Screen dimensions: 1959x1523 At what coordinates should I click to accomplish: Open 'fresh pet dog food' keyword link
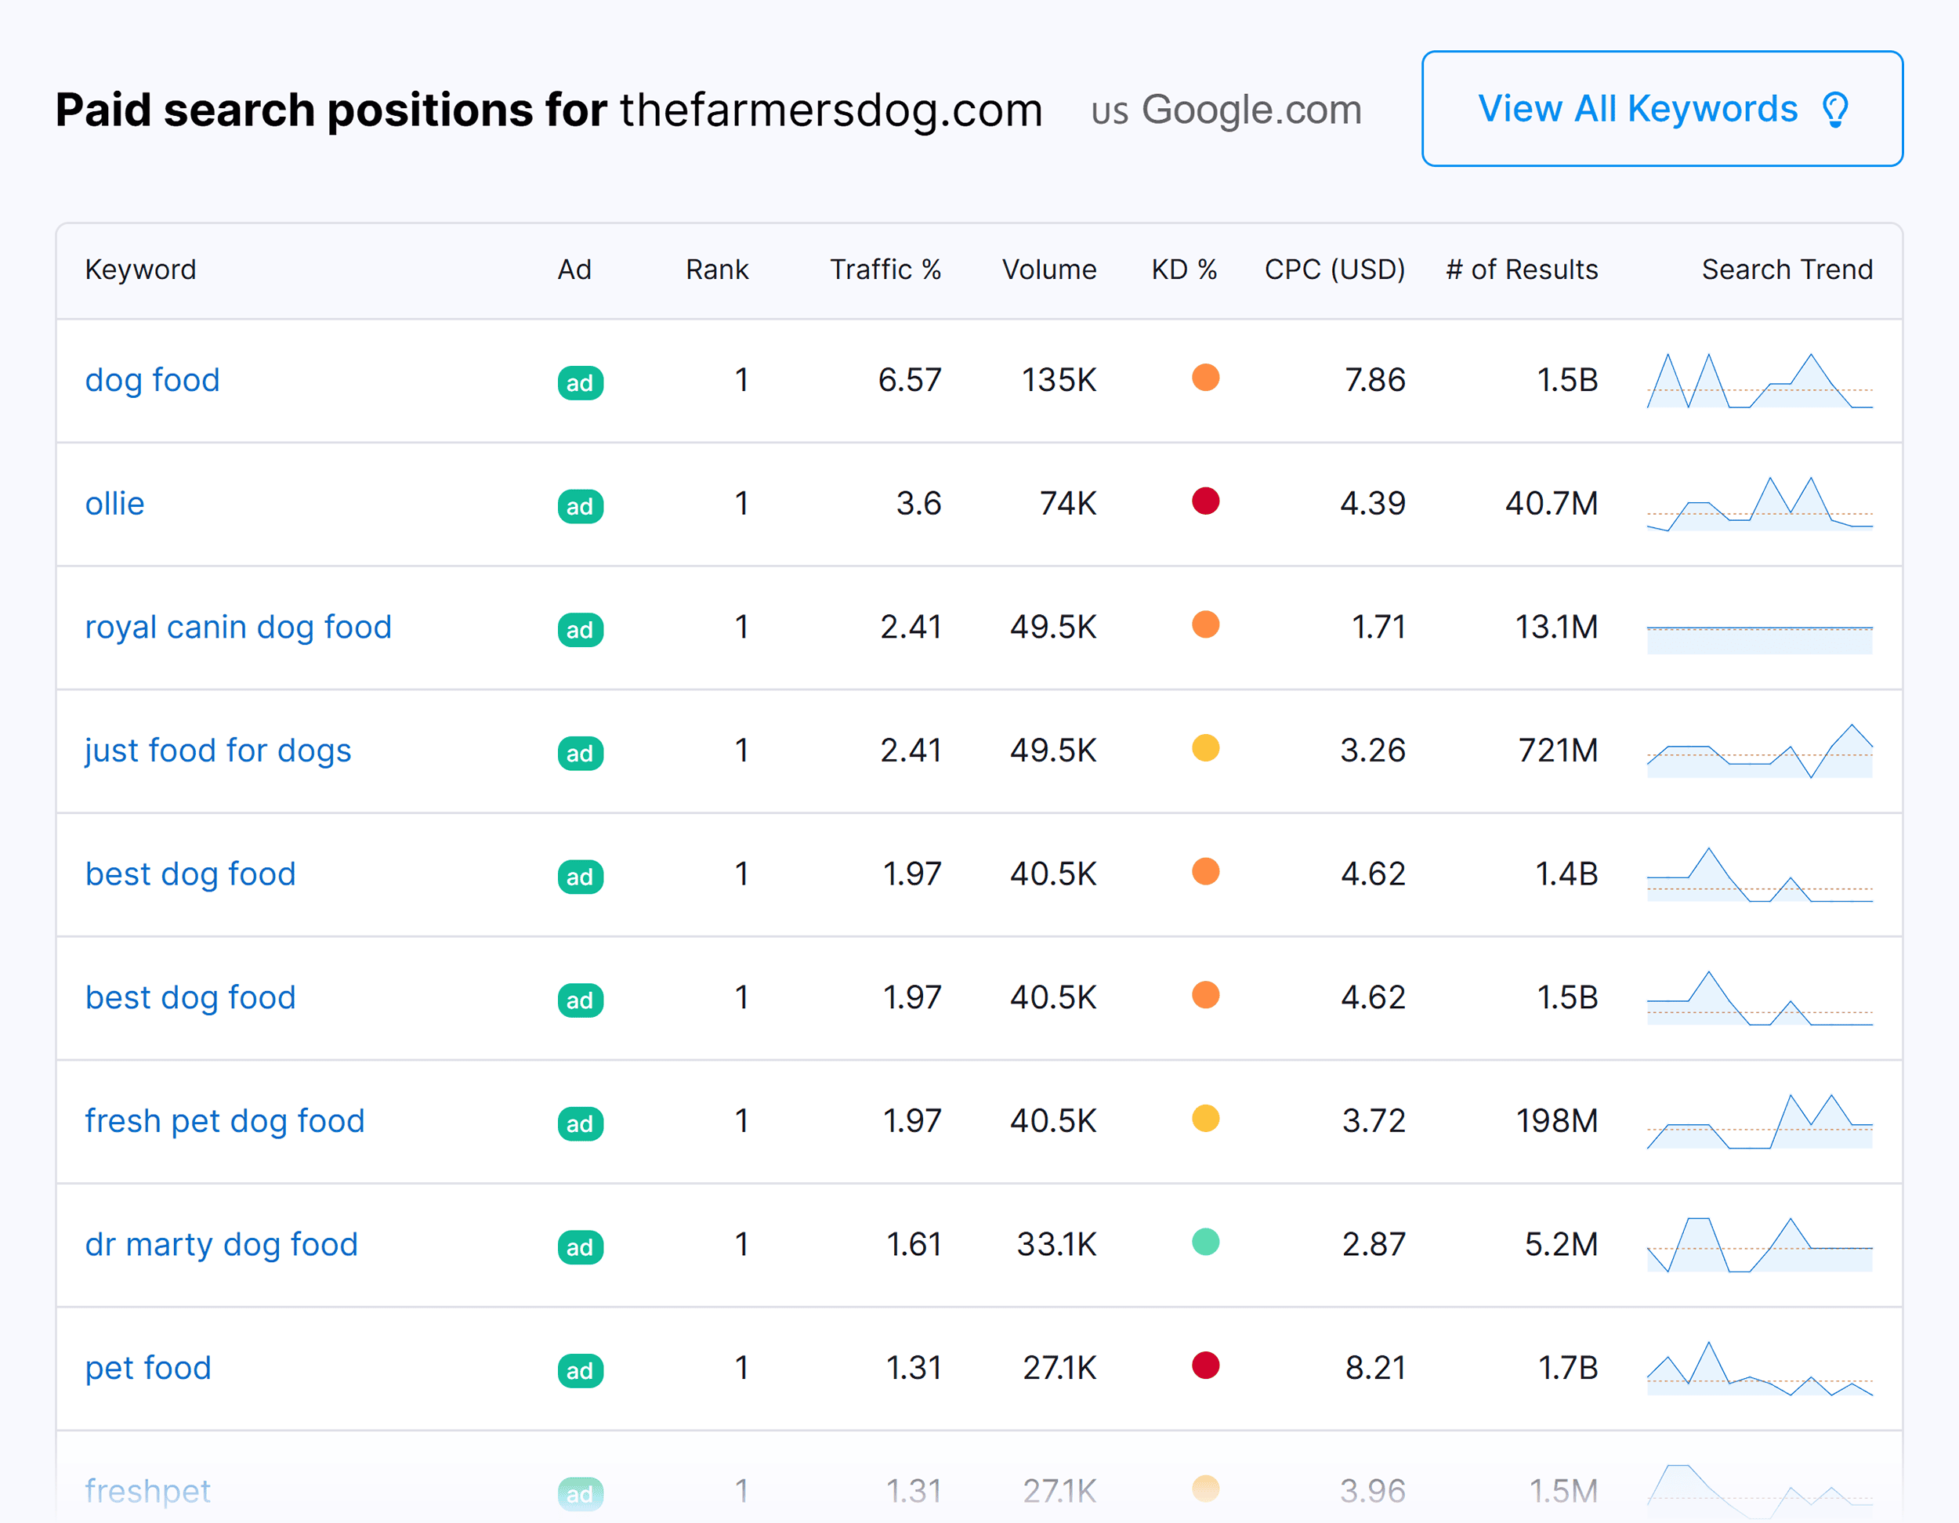point(225,1121)
